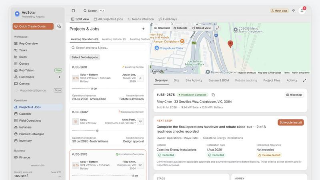The image size is (320, 180).
Task: Click the red map location pin
Action: pos(230,44)
